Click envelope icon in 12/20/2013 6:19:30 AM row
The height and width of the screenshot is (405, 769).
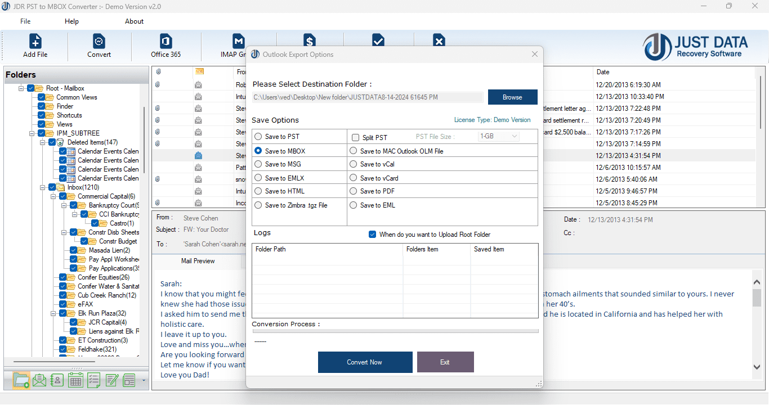(198, 84)
